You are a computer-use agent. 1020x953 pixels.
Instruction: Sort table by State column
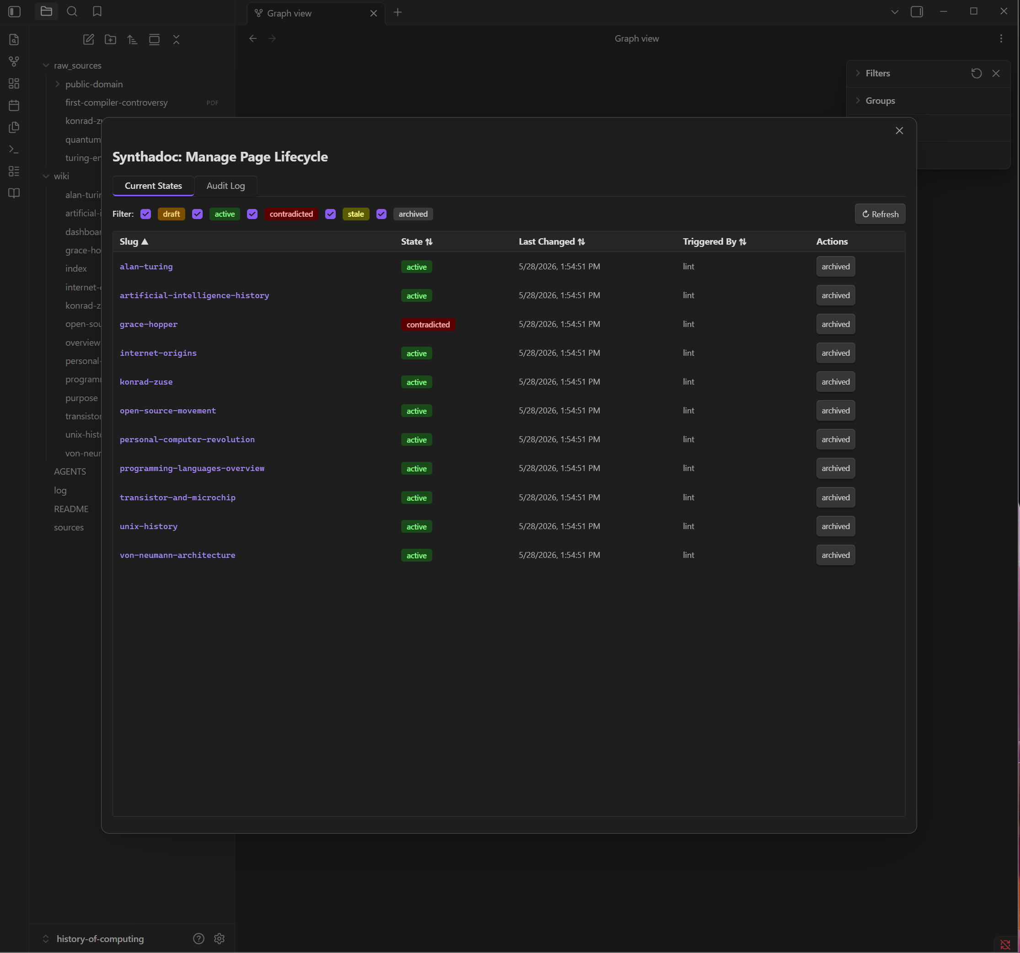click(x=417, y=241)
